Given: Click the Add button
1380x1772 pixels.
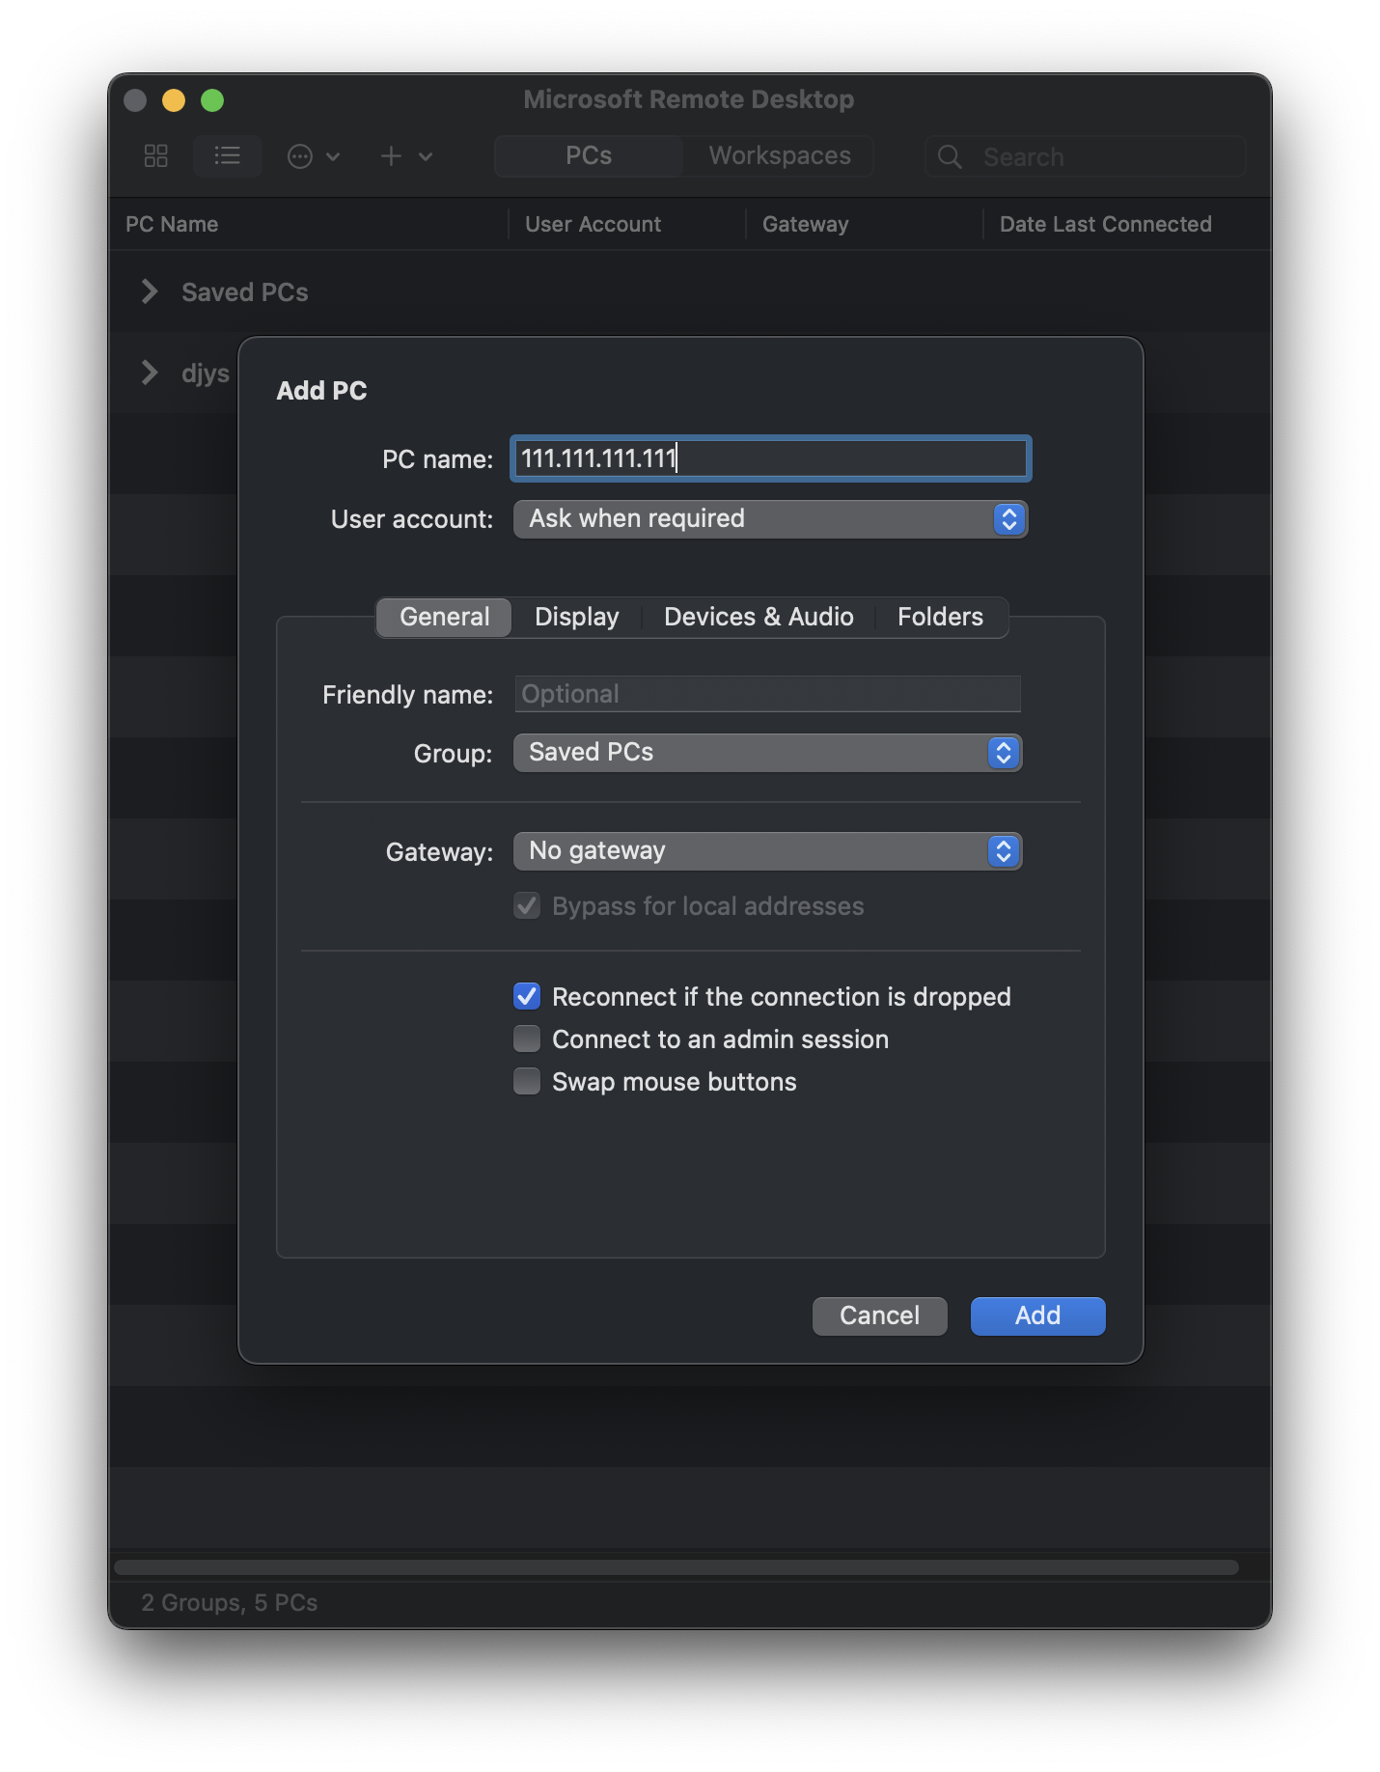Looking at the screenshot, I should (x=1037, y=1315).
